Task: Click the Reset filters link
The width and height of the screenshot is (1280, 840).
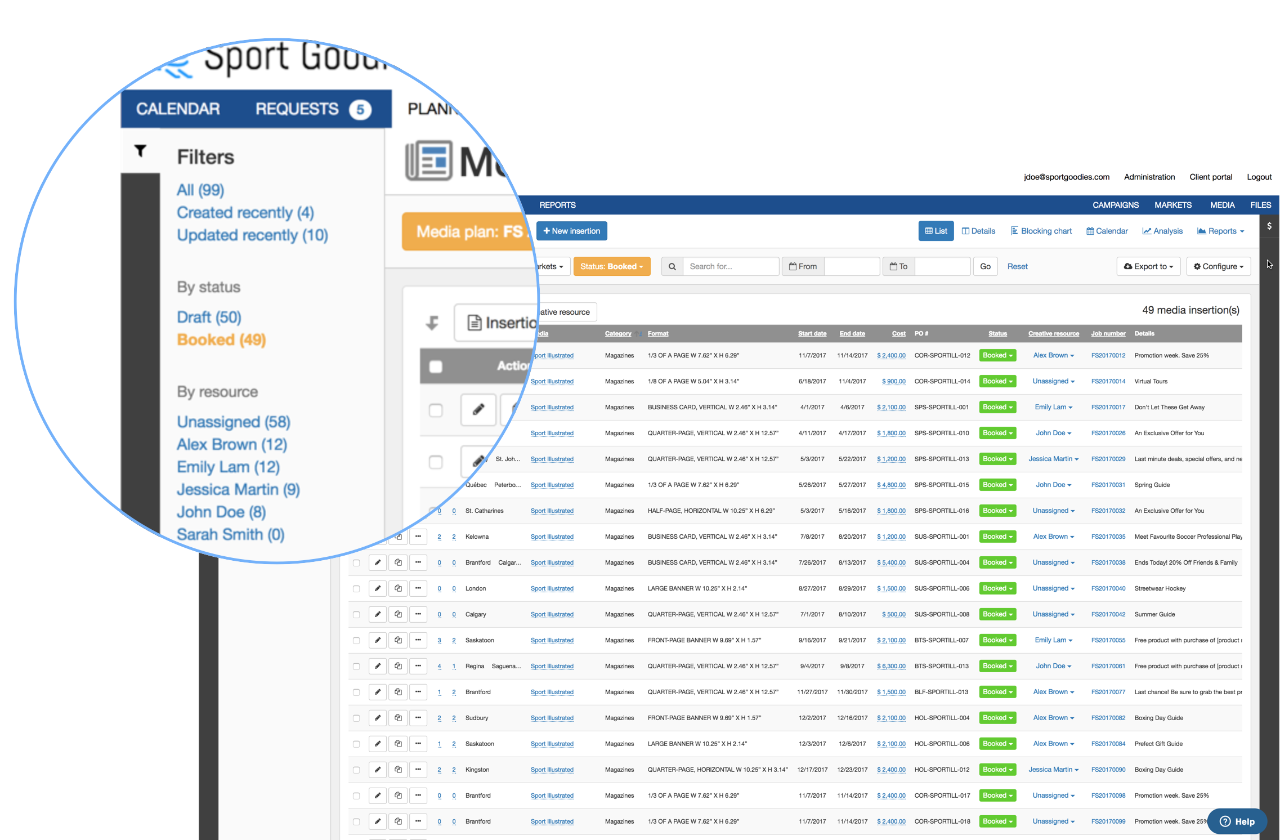Action: tap(1017, 266)
